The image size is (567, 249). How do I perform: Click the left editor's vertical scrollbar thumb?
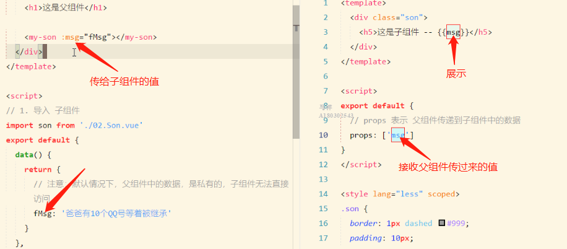click(296, 72)
